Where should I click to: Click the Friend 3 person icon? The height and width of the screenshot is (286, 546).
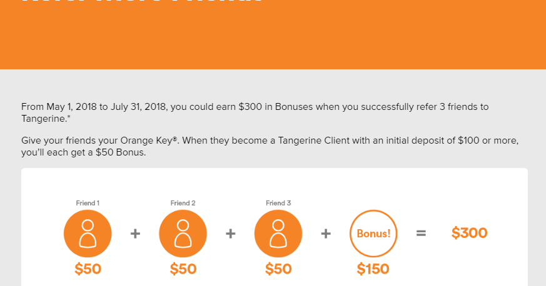pyautogui.click(x=278, y=233)
